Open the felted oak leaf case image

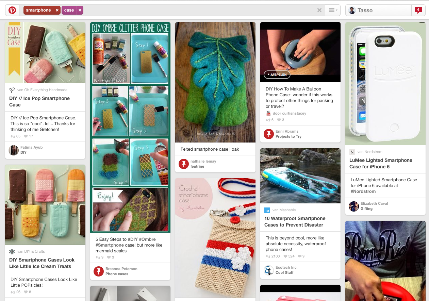point(215,82)
